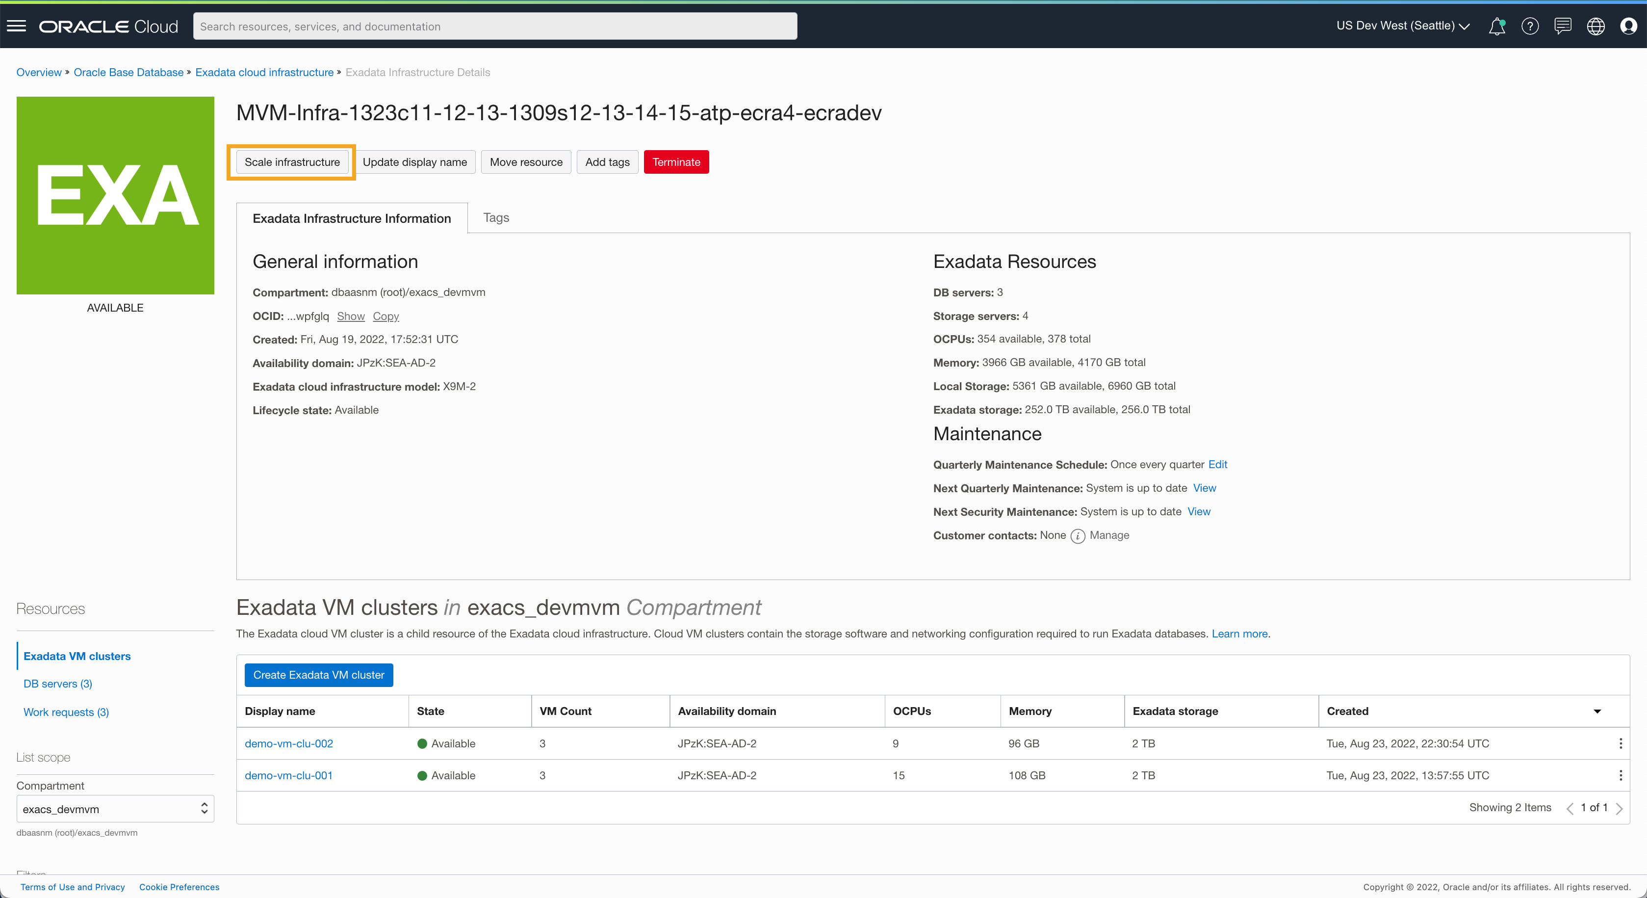
Task: Toggle the Created column sort arrow
Action: pyautogui.click(x=1597, y=711)
